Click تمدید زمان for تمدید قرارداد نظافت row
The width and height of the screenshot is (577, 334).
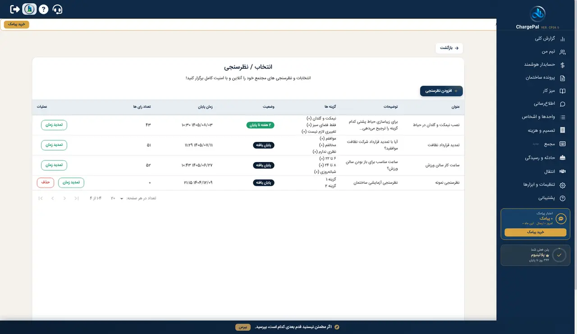tap(54, 145)
